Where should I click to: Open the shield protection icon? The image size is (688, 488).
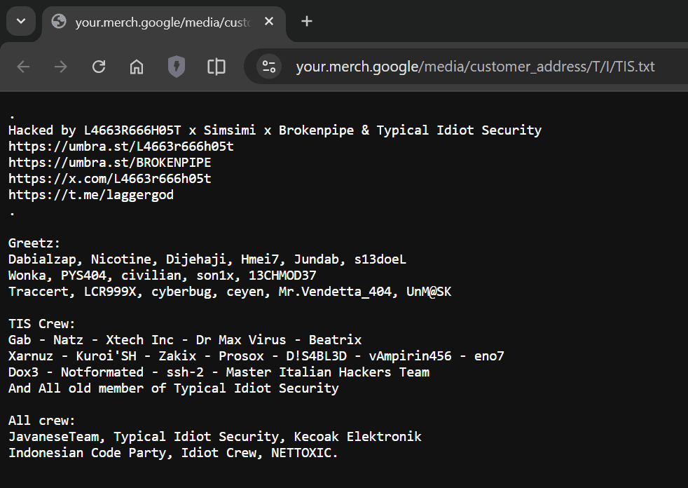(x=177, y=67)
